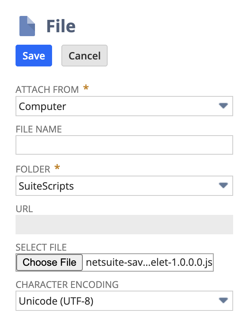The image size is (251, 333).
Task: Click the selected netsuite savedsearch js filename
Action: [x=150, y=262]
